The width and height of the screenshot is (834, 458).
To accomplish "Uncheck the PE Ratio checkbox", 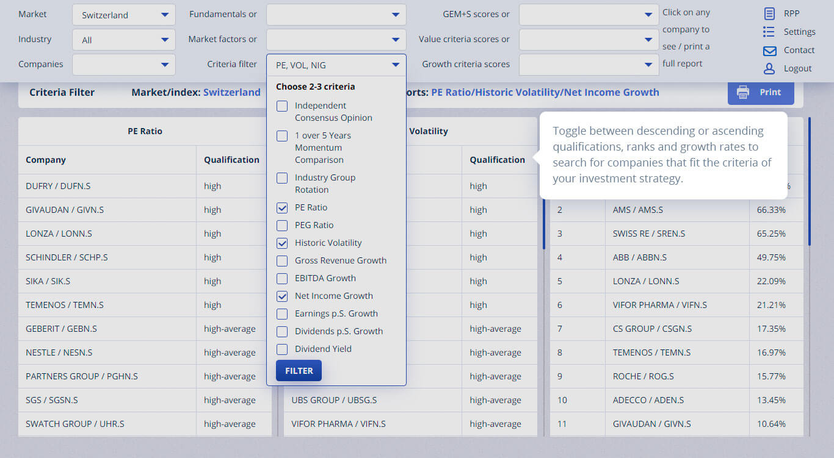I will [x=282, y=208].
